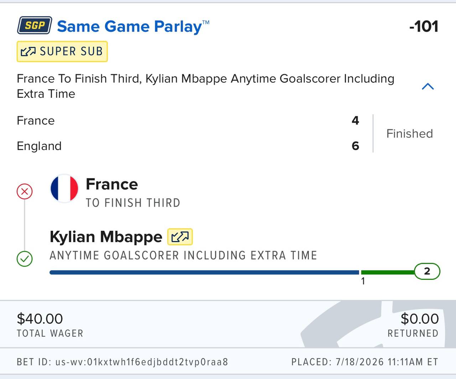This screenshot has height=379, width=456.
Task: Click the Super Sub swap icon in the yellow badge
Action: 28,52
